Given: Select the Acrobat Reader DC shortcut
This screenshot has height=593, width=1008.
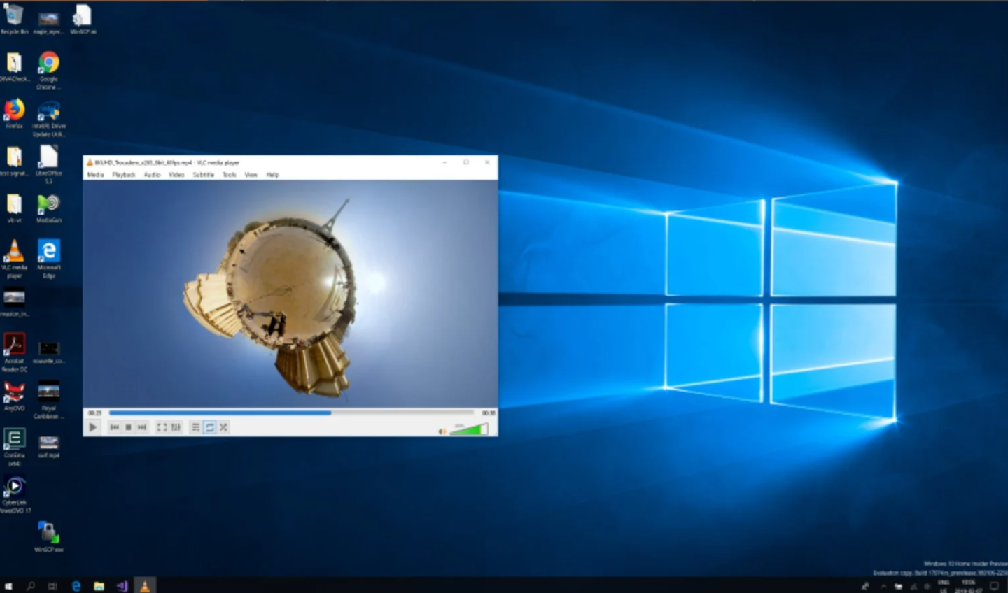Looking at the screenshot, I should (14, 352).
